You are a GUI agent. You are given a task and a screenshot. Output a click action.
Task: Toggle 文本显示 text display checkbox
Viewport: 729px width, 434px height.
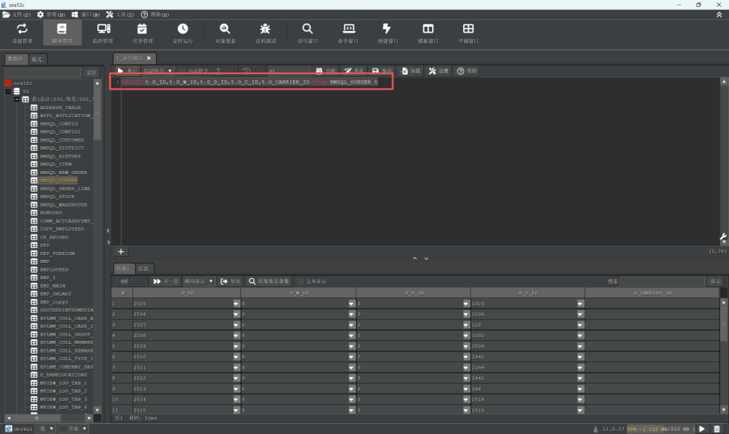coord(300,281)
